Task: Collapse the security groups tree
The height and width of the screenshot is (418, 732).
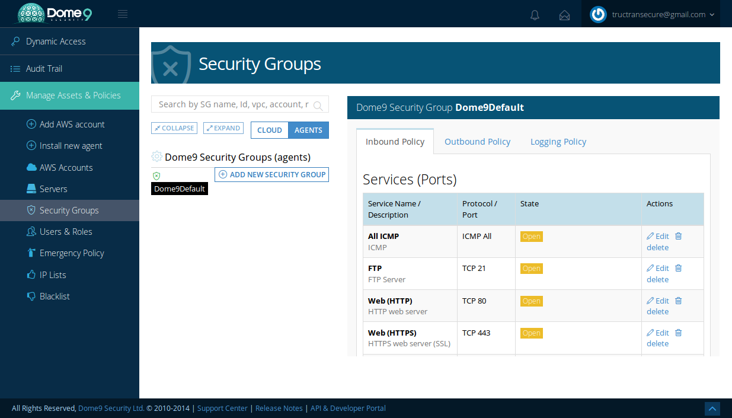Action: pos(174,128)
